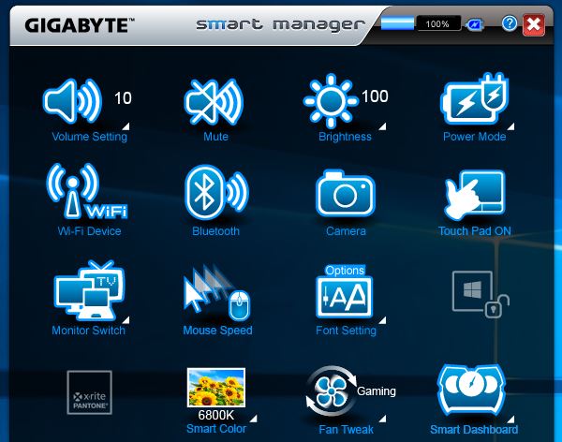Expand the Brightness corner arrow
Screen dimensions: 562x442
coord(382,126)
